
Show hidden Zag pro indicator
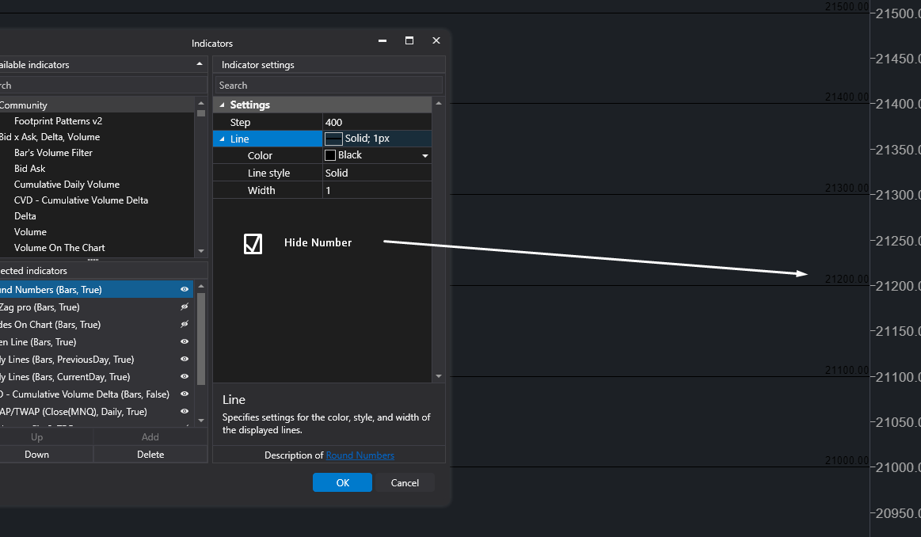click(x=185, y=307)
